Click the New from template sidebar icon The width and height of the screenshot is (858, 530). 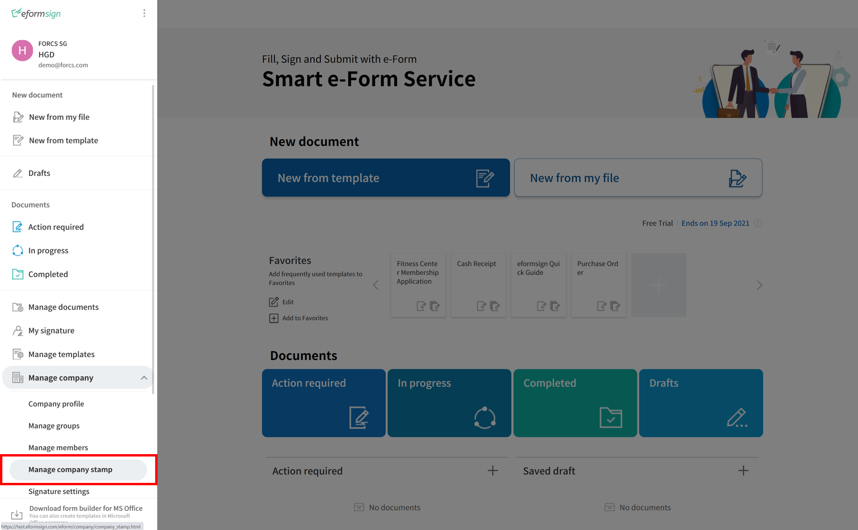(18, 140)
